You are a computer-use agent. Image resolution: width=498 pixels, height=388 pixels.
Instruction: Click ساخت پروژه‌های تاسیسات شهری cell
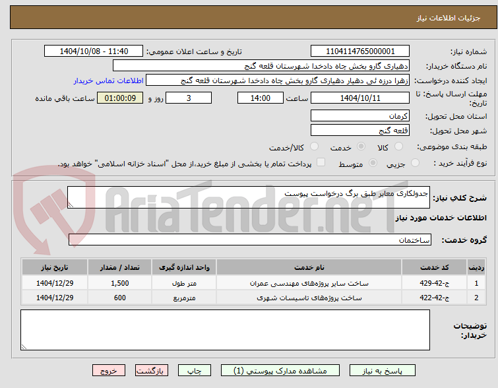click(x=309, y=298)
